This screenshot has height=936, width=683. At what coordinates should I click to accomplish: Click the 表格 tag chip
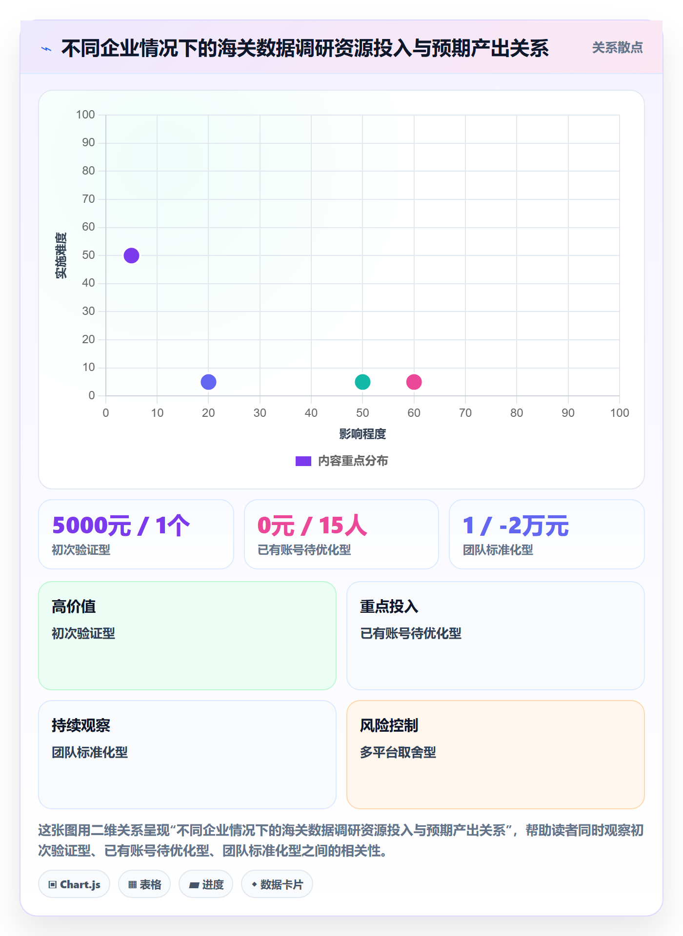tap(144, 884)
